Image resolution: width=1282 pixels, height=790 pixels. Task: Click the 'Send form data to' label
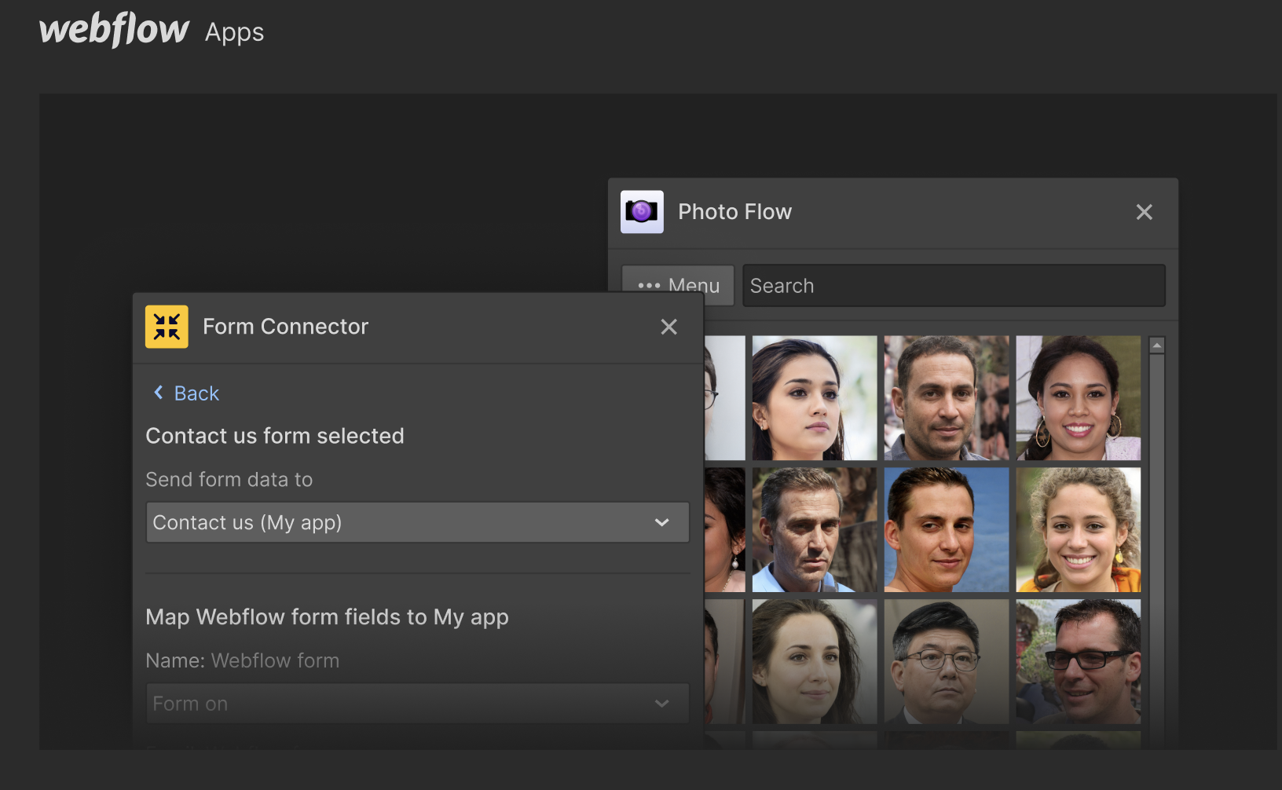(229, 479)
